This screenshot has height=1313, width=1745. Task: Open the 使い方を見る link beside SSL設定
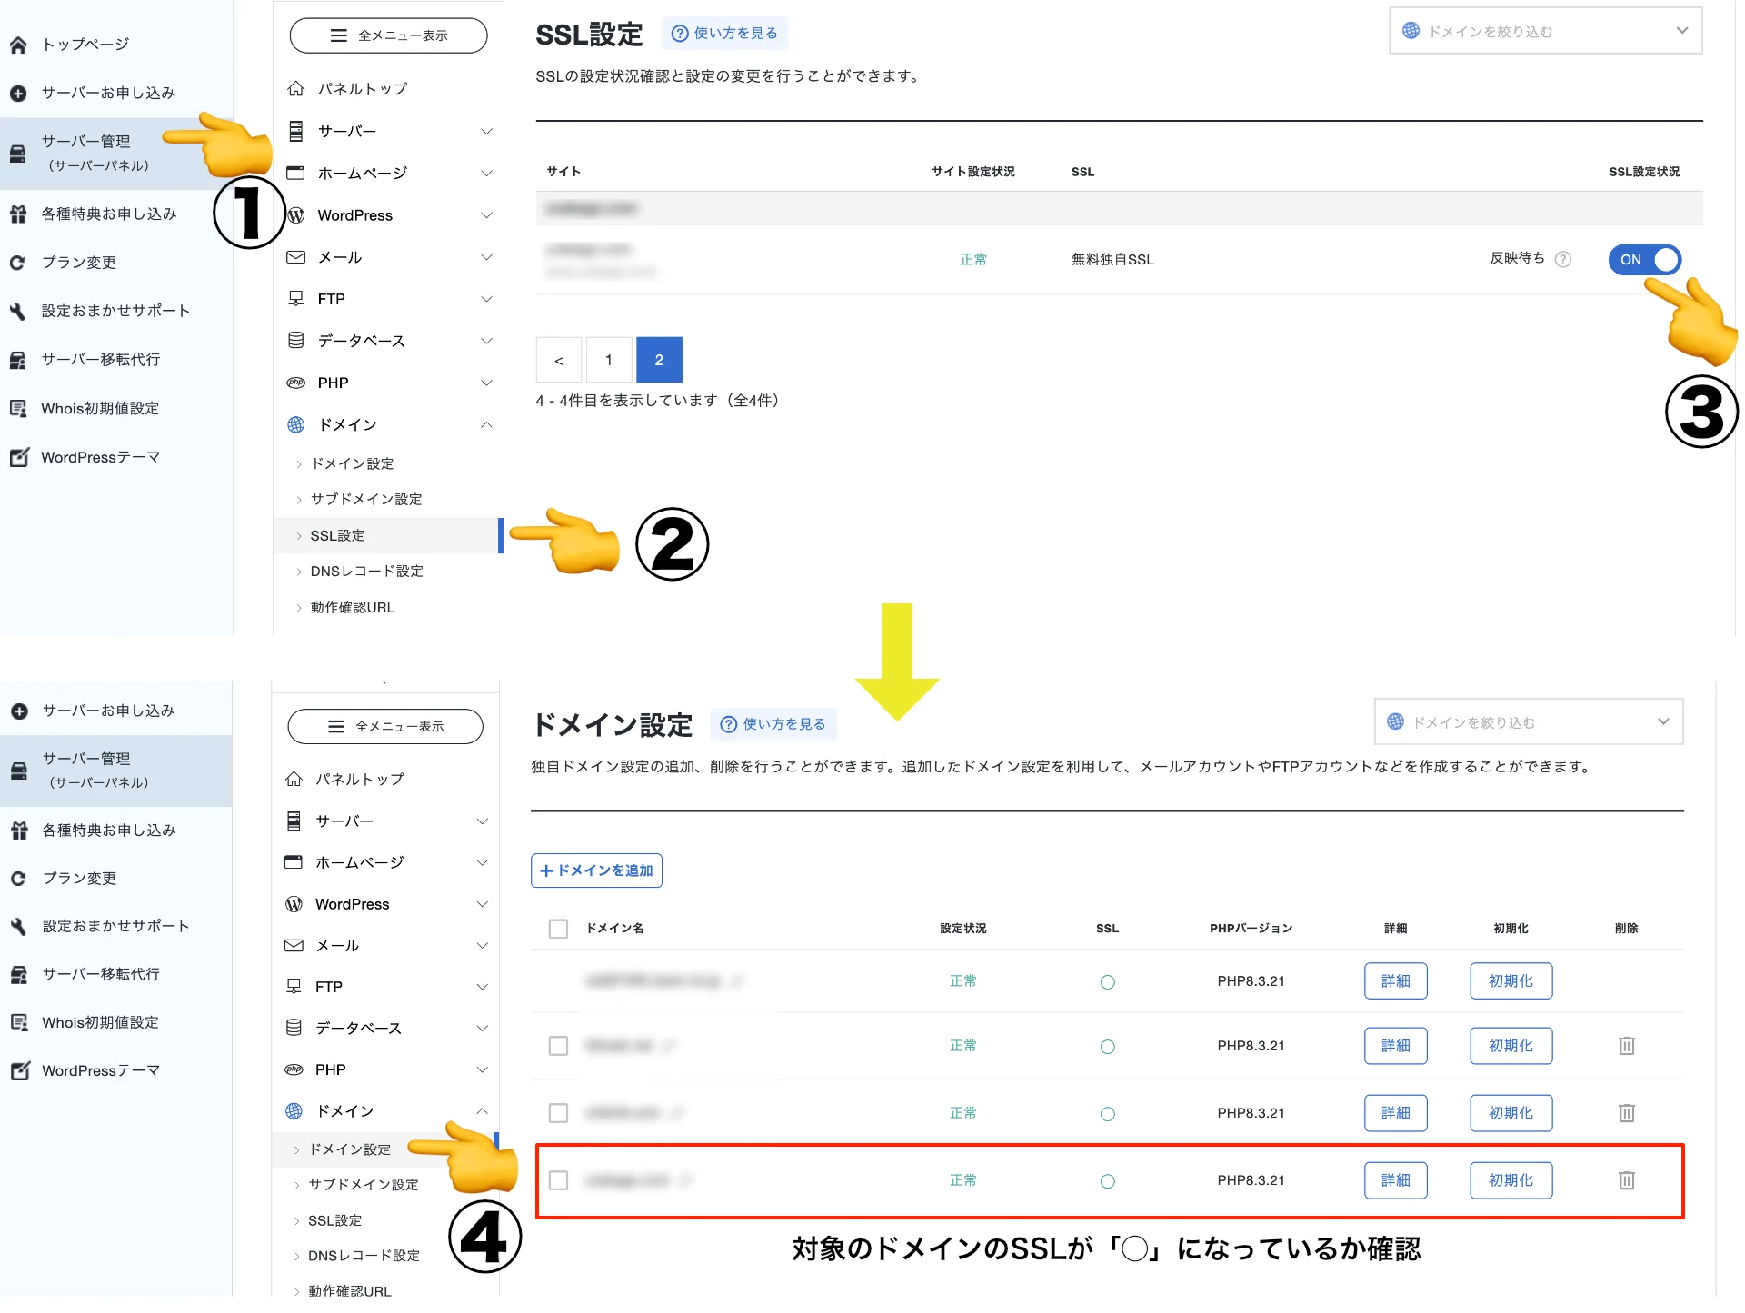[725, 33]
